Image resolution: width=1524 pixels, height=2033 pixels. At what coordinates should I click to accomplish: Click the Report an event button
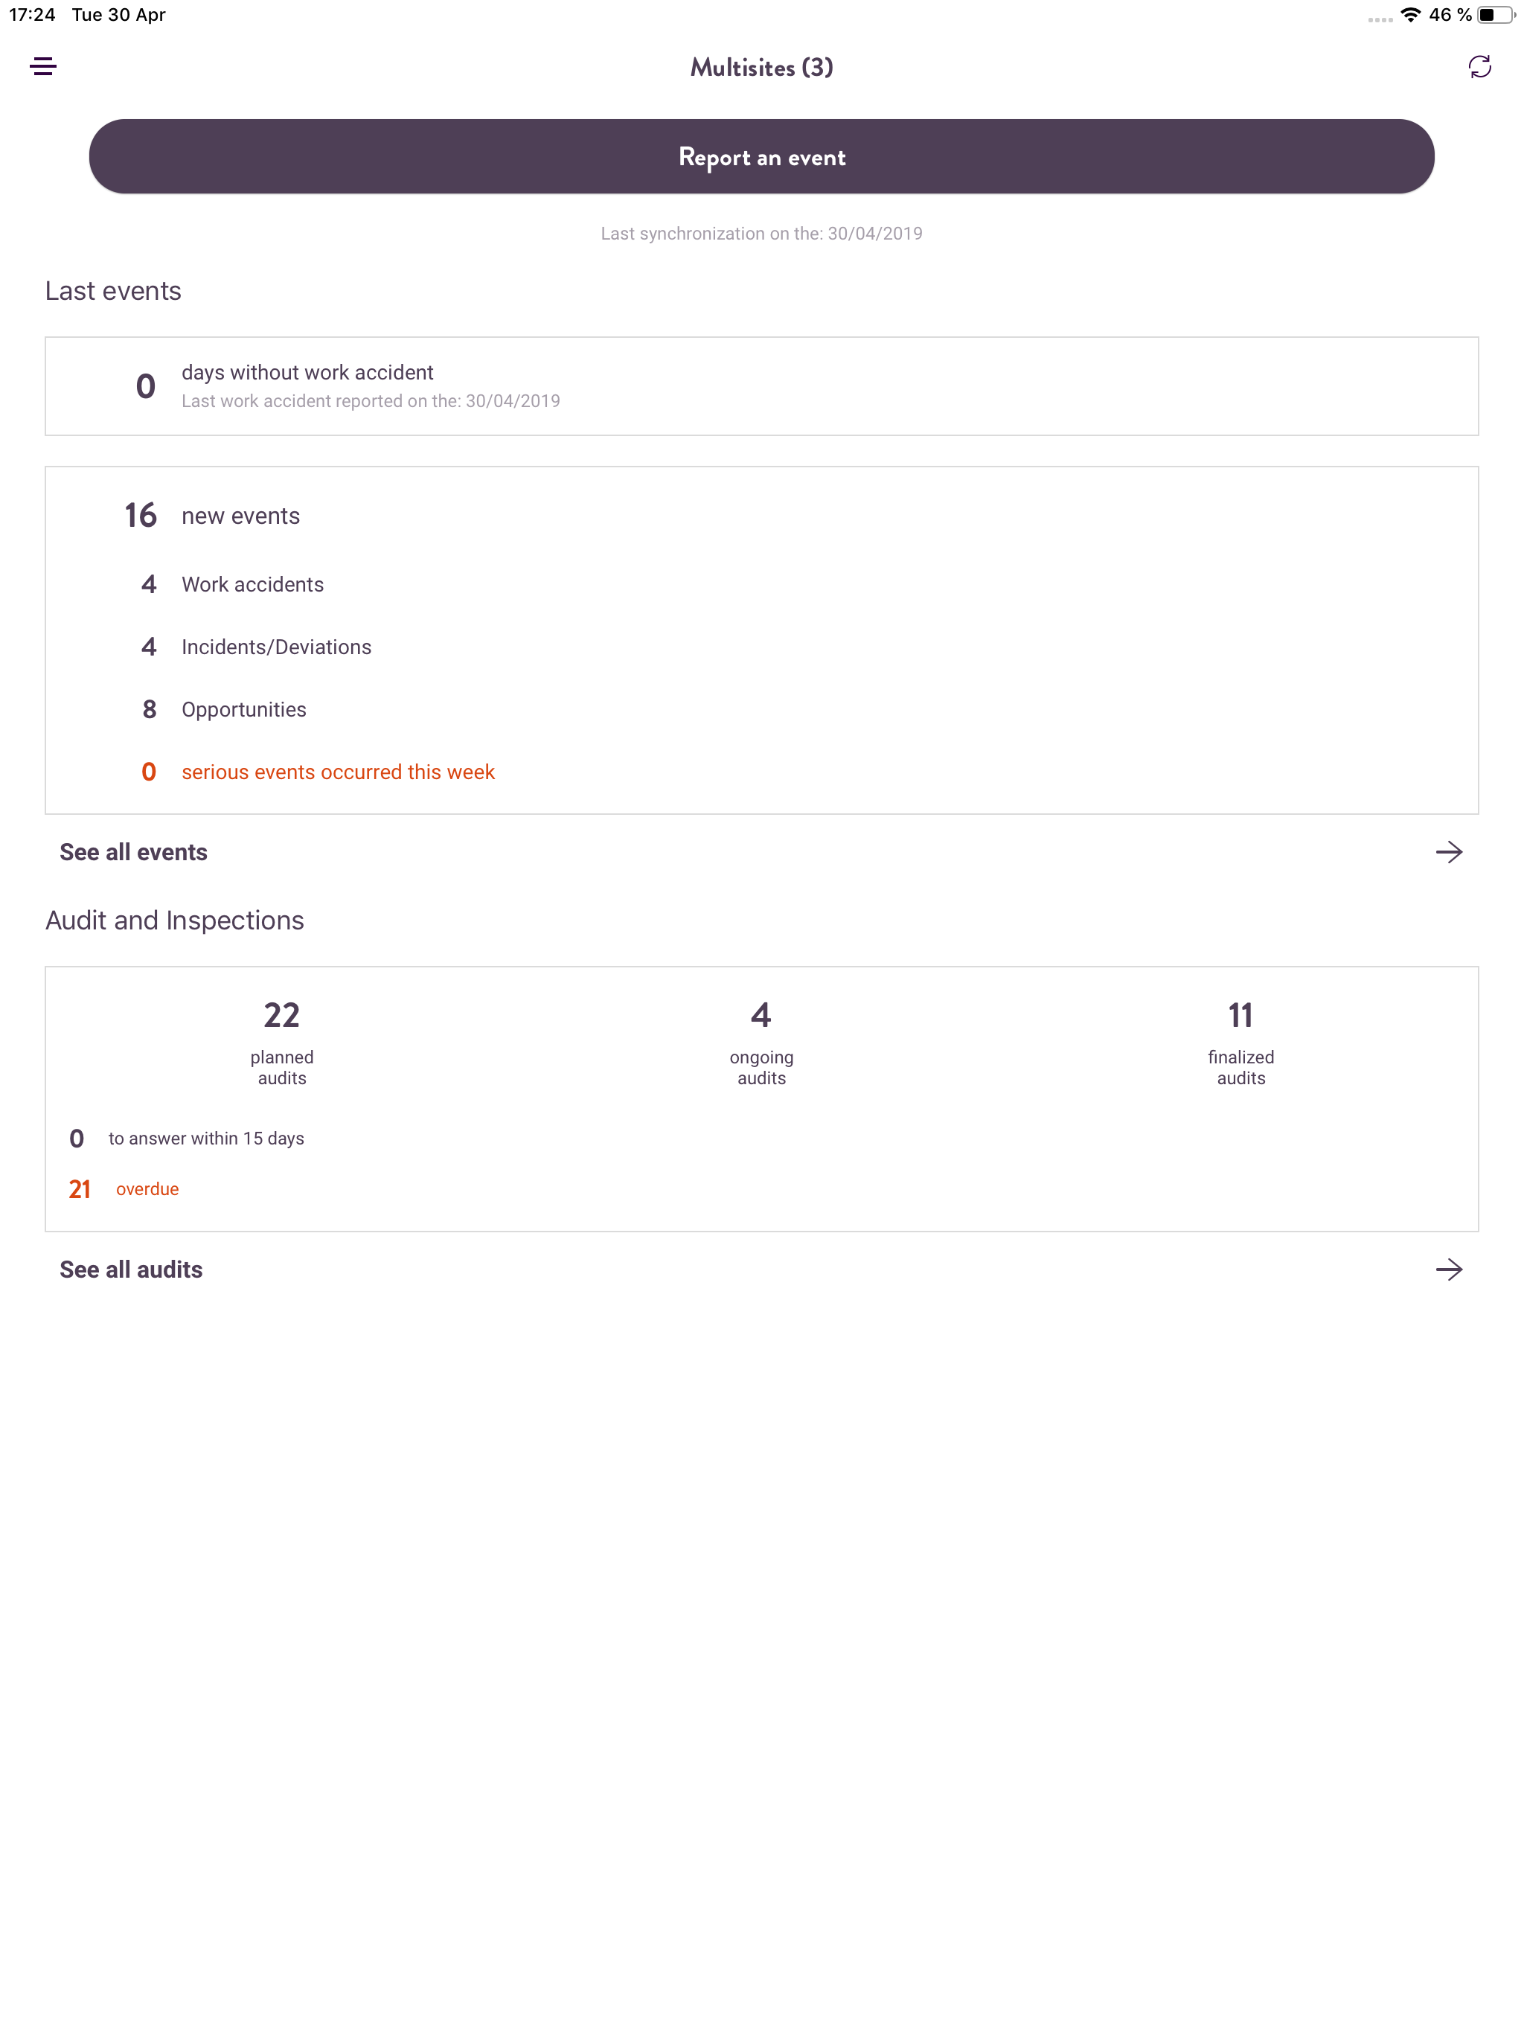[x=761, y=156]
